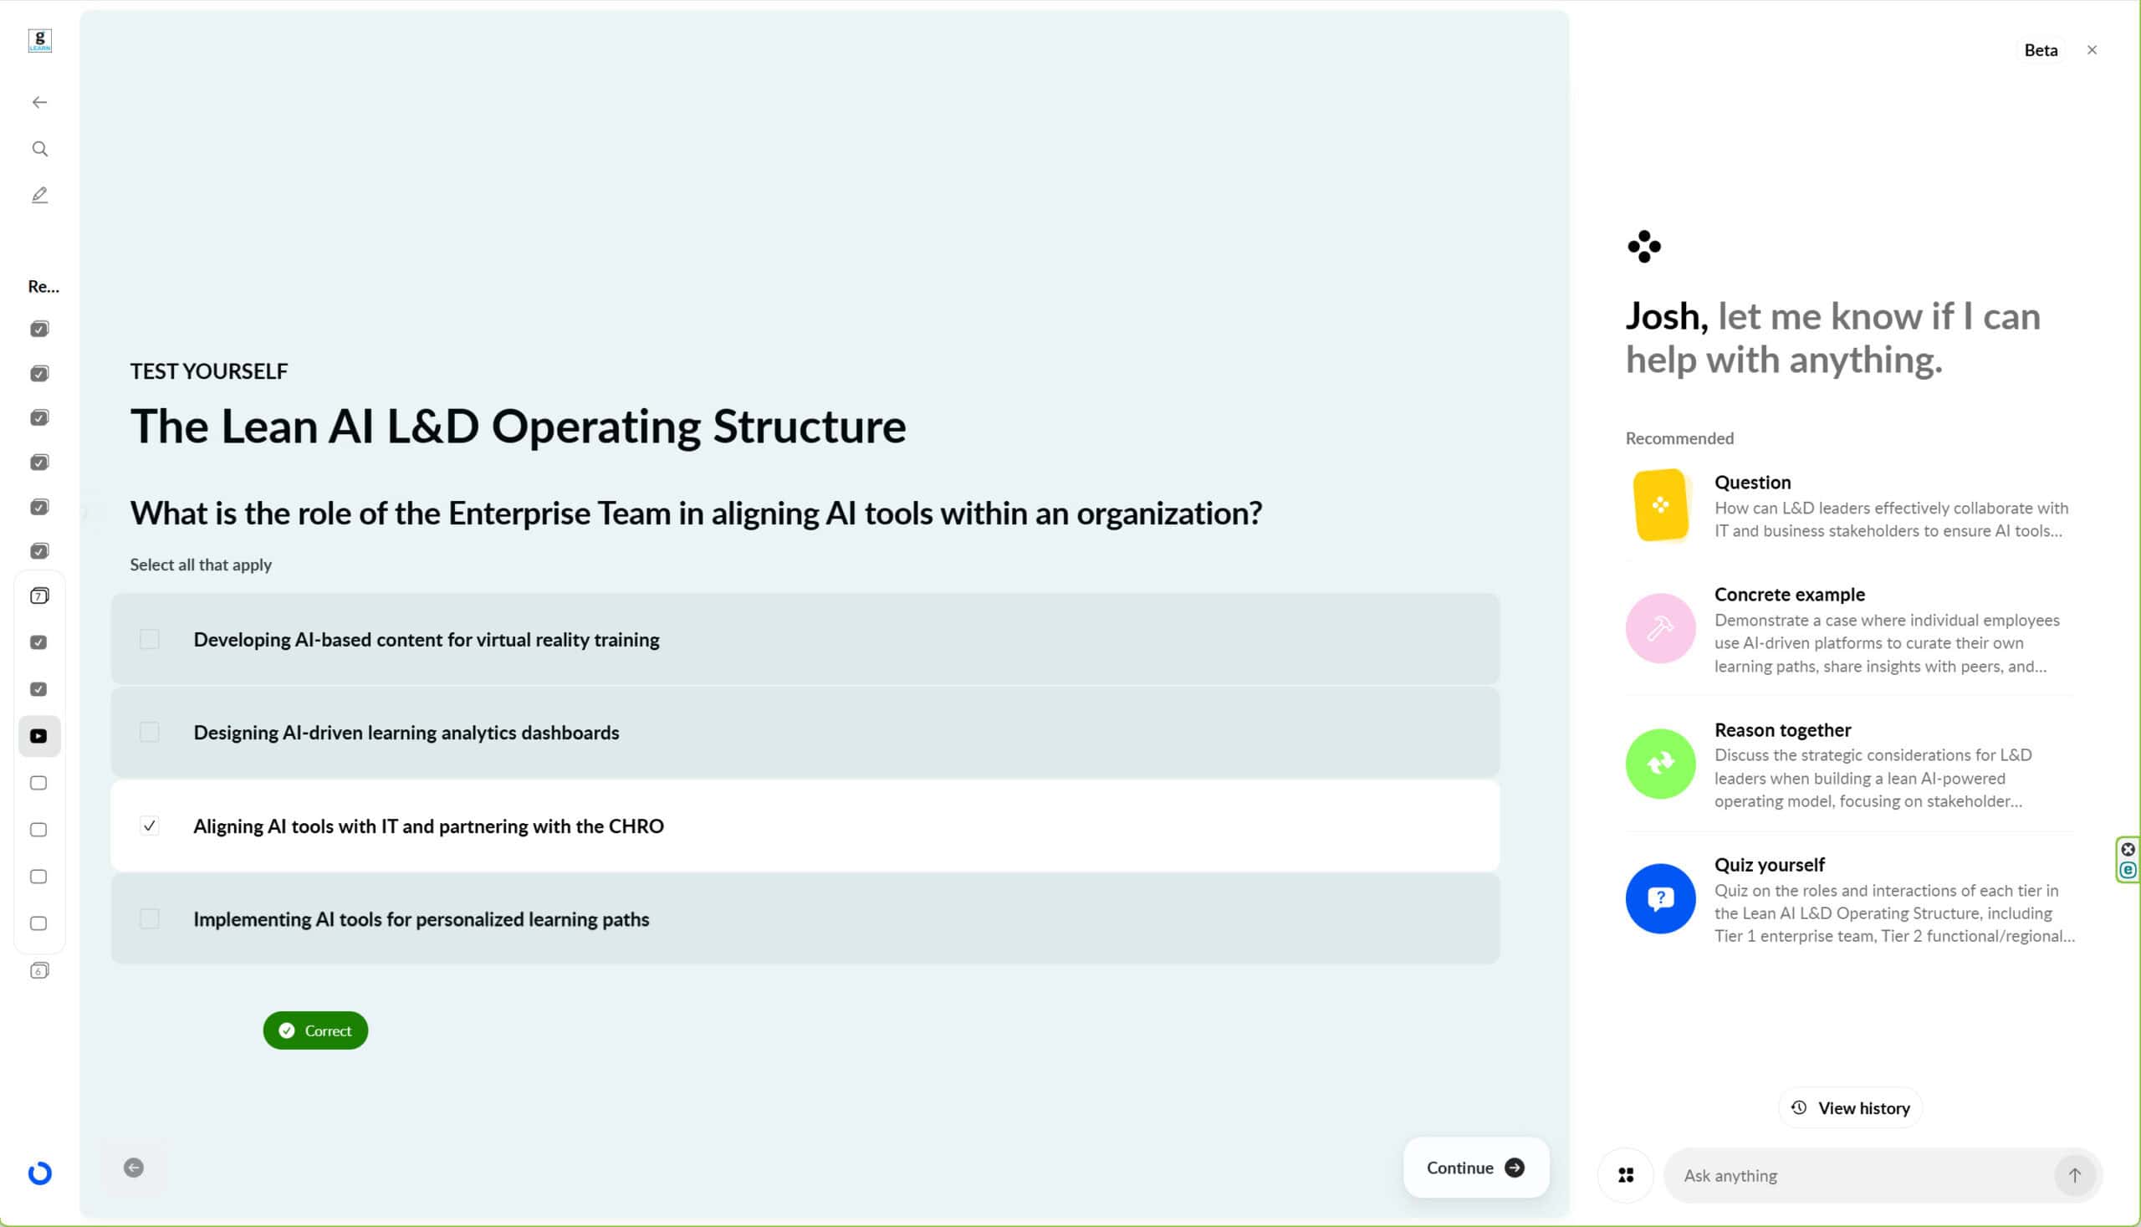
Task: Open View history
Action: 1850,1107
